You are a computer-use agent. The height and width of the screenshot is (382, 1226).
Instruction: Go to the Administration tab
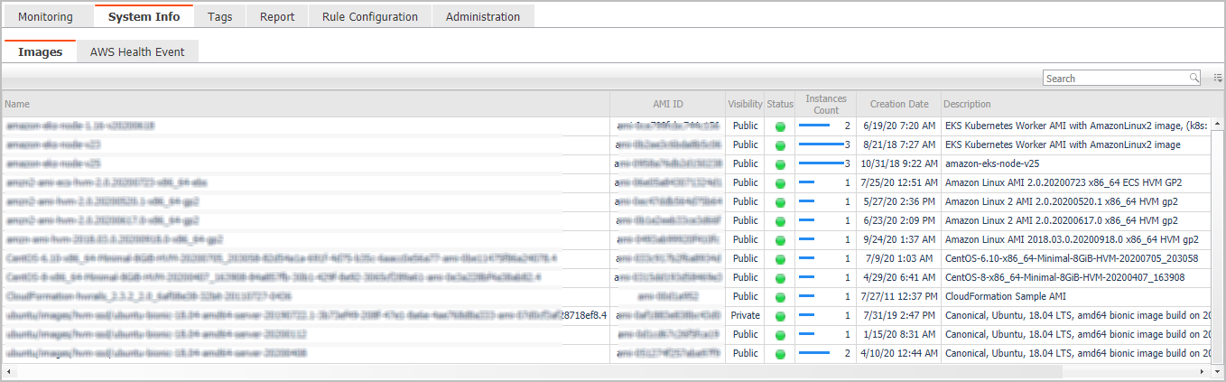point(483,16)
